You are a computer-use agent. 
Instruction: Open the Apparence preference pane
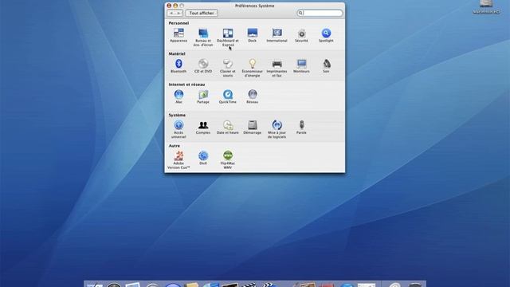178,35
